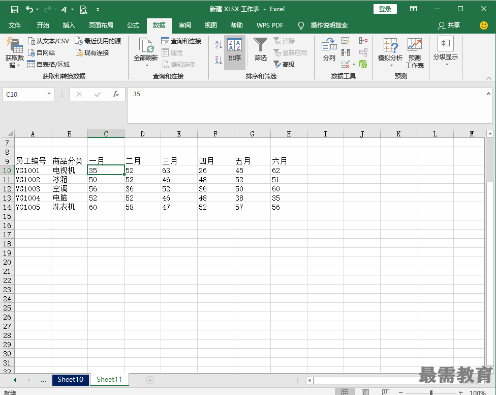The height and width of the screenshot is (395, 496).
Task: Switch to Sheet10 tab
Action: (x=70, y=380)
